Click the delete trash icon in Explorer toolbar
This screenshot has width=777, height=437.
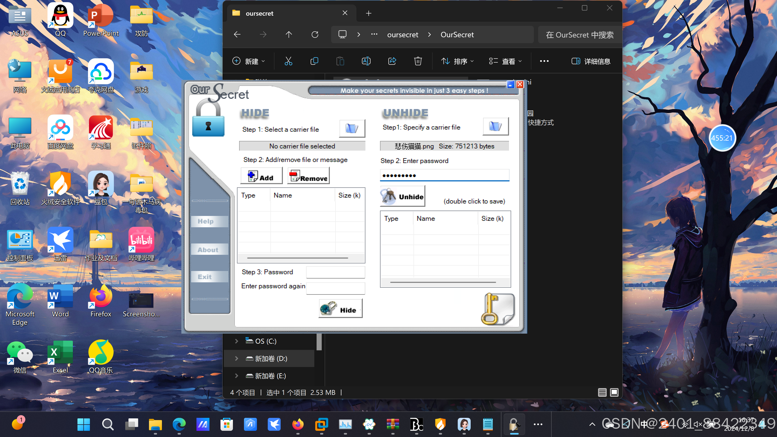pyautogui.click(x=418, y=61)
